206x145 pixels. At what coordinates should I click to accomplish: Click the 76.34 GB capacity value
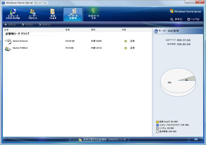[69, 48]
